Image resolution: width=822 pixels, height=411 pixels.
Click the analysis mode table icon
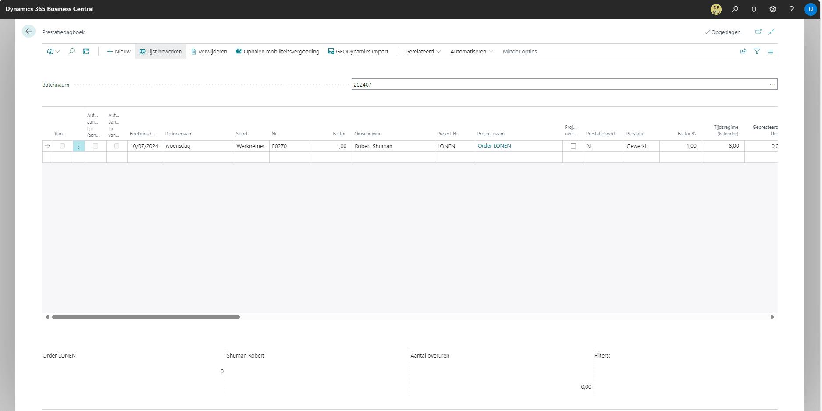coord(86,51)
